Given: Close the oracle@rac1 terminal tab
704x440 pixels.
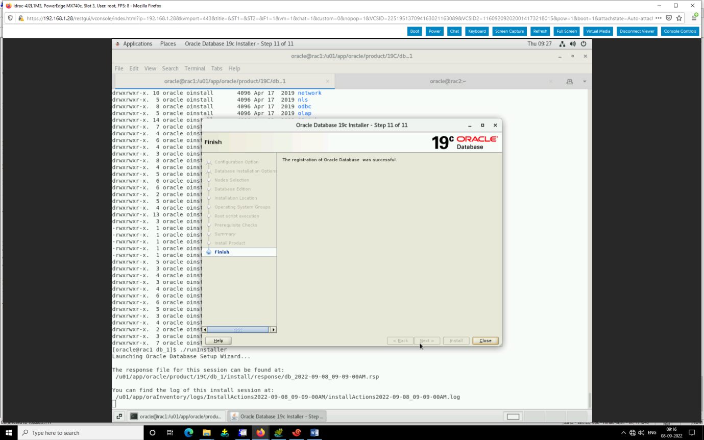Looking at the screenshot, I should (328, 81).
